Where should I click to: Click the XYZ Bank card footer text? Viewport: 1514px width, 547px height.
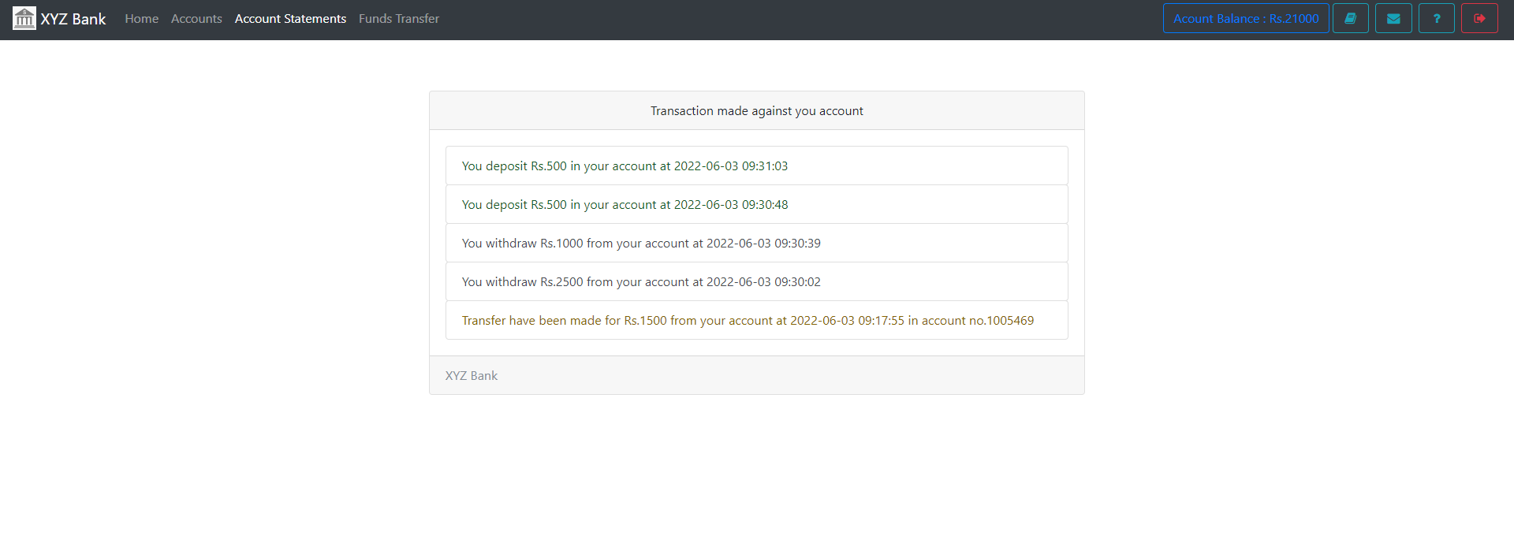pos(472,375)
